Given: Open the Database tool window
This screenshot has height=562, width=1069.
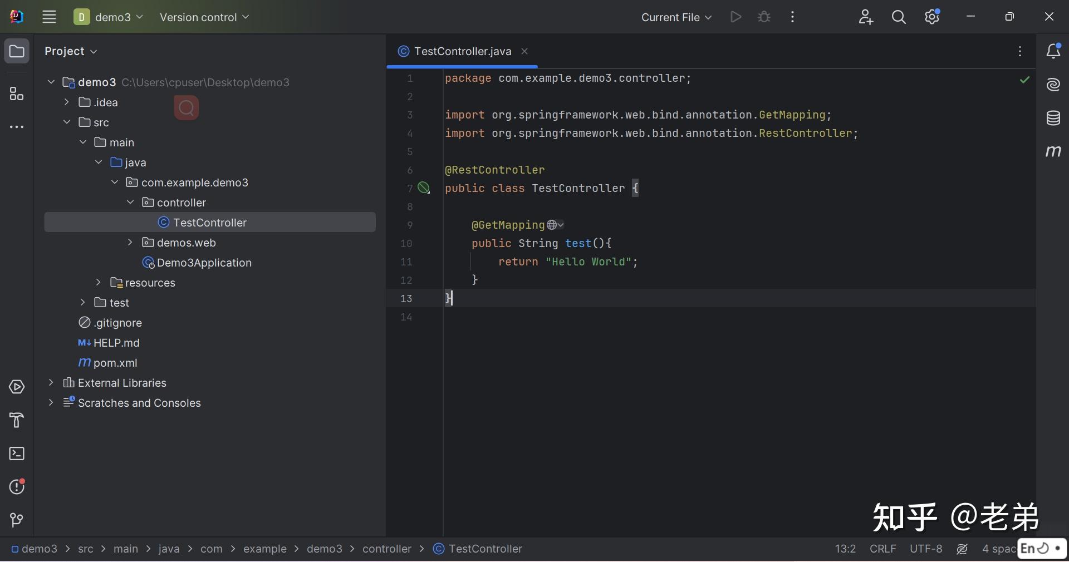Looking at the screenshot, I should coord(1053,118).
